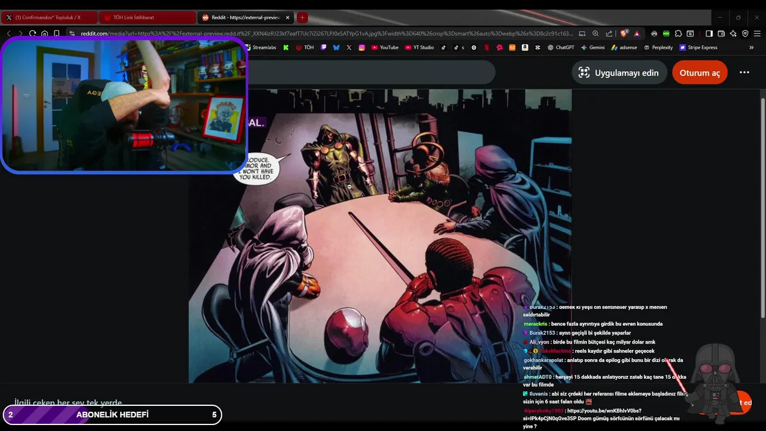This screenshot has width=766, height=431.
Task: Open the Brave wallet icon
Action: point(721,34)
